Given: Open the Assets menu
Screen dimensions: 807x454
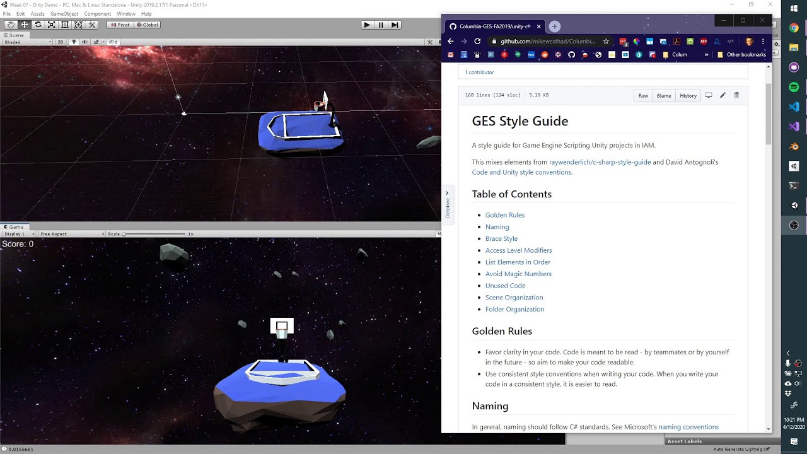Looking at the screenshot, I should click(38, 14).
